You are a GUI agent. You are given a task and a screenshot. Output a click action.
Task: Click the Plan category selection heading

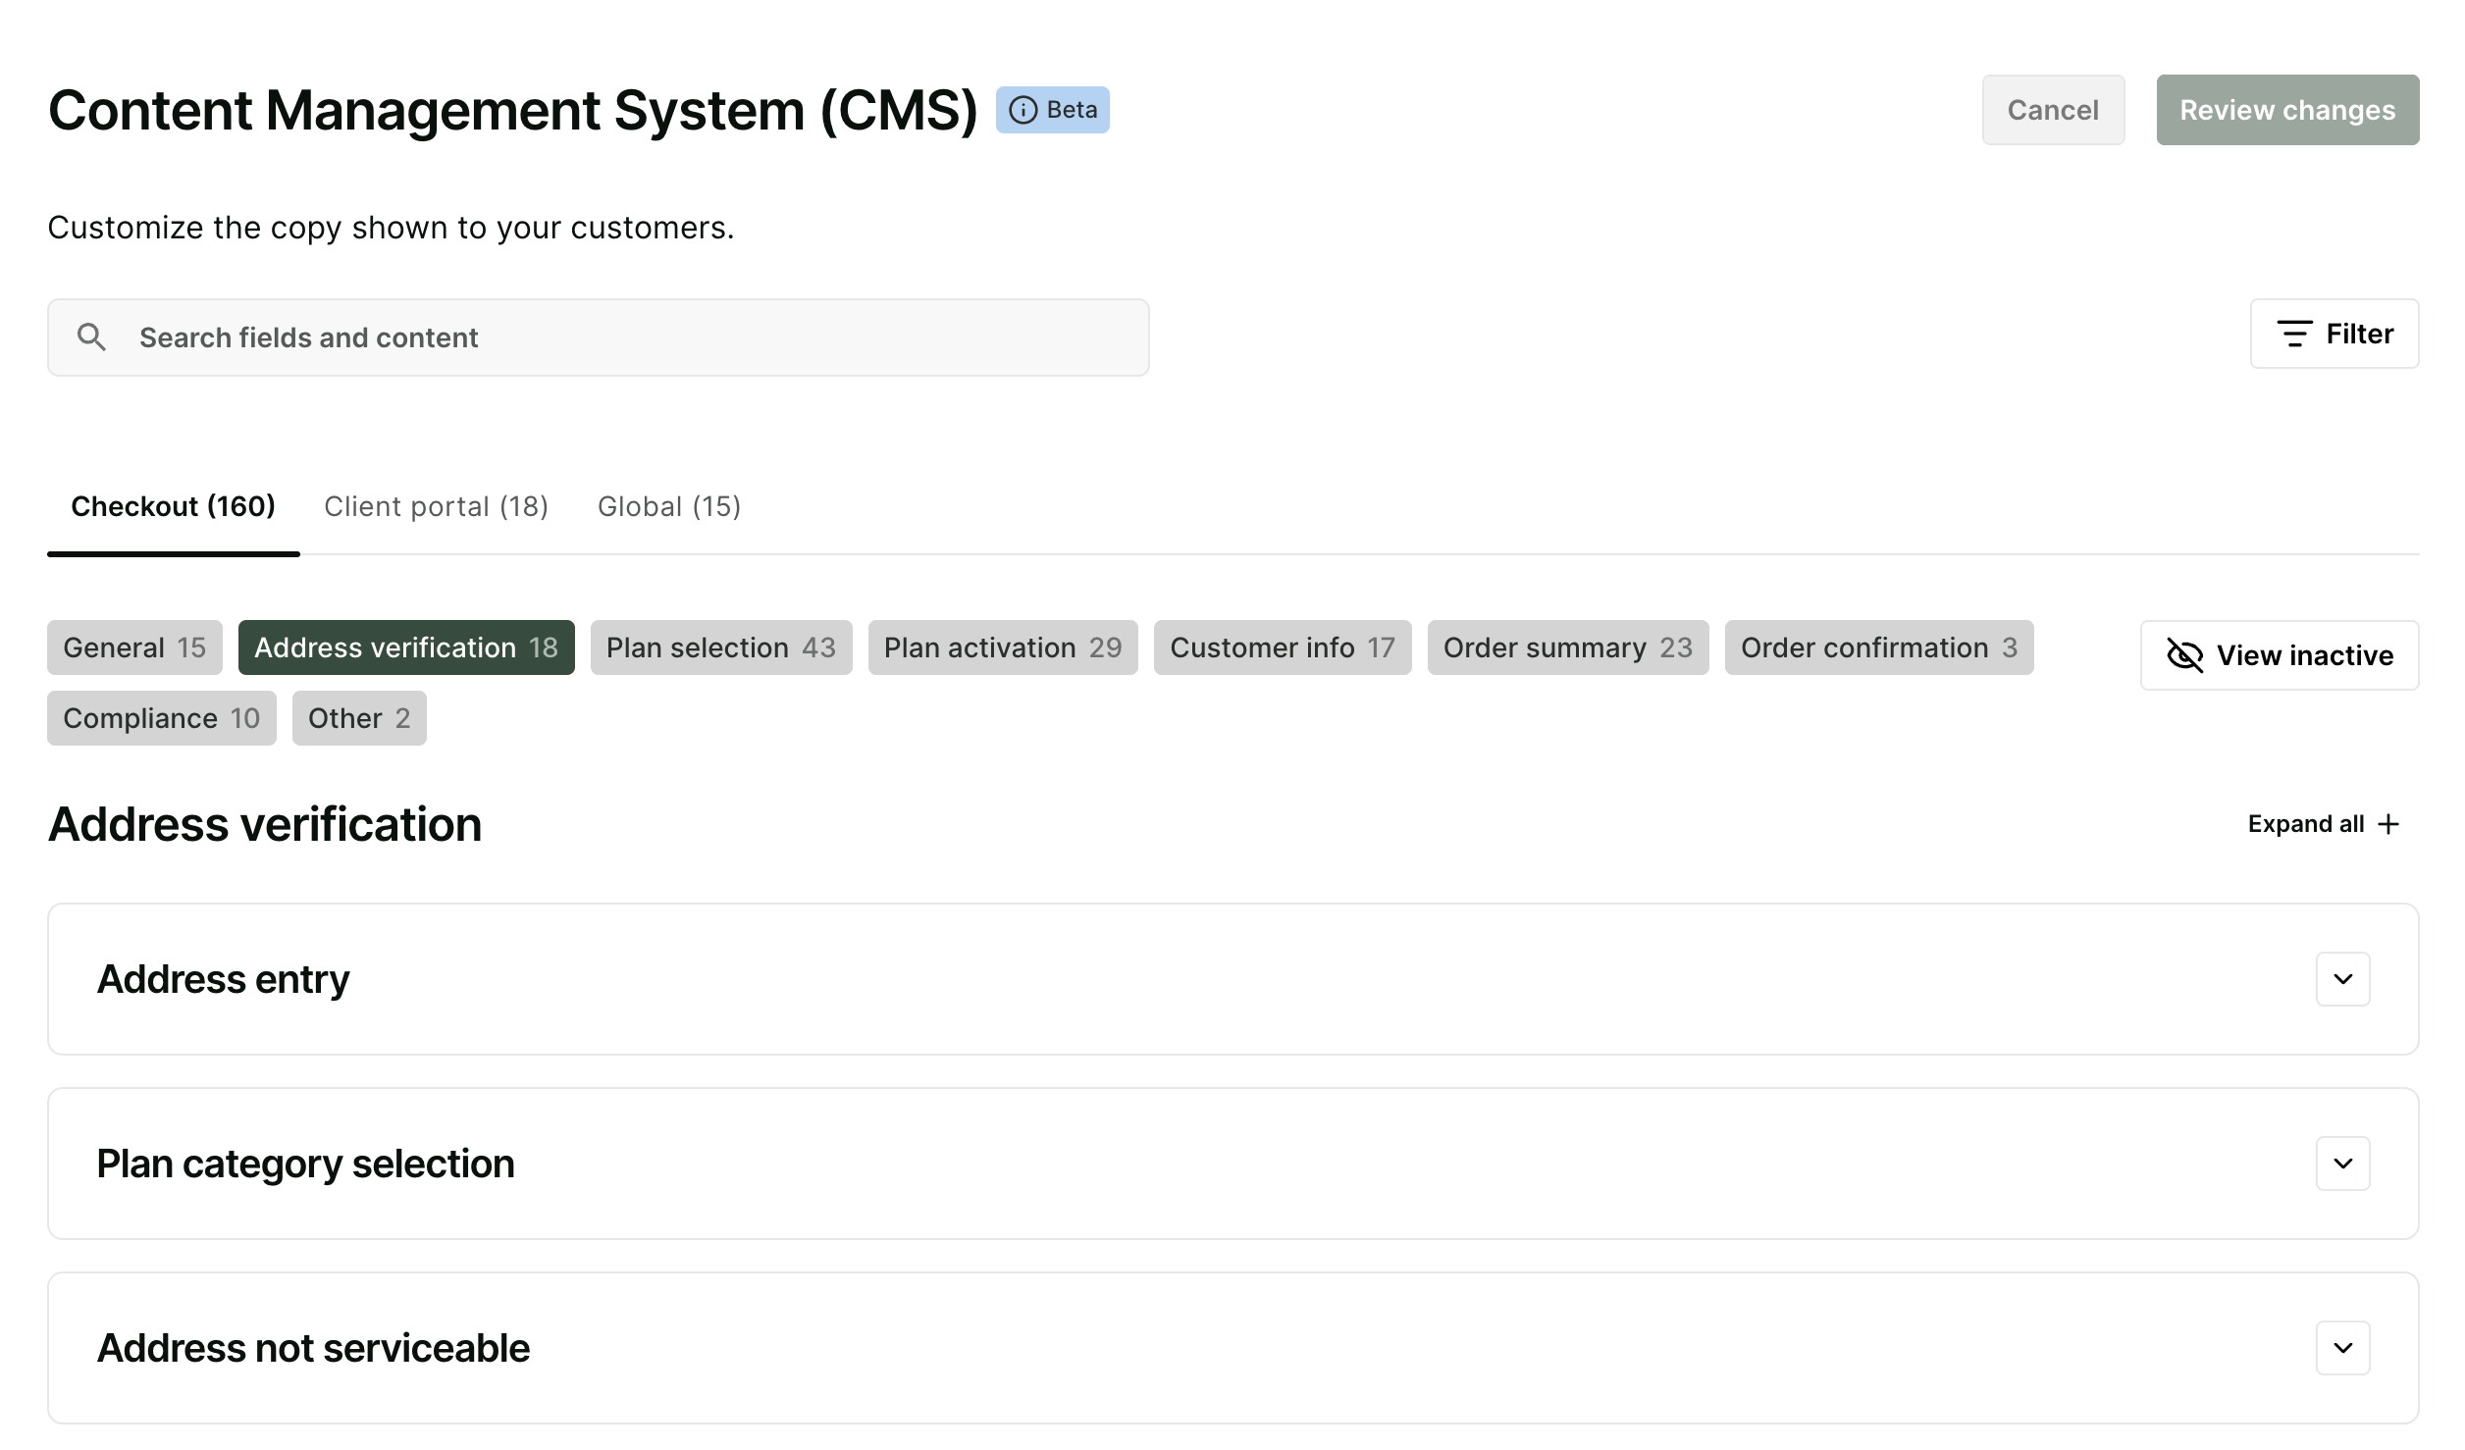coord(305,1164)
